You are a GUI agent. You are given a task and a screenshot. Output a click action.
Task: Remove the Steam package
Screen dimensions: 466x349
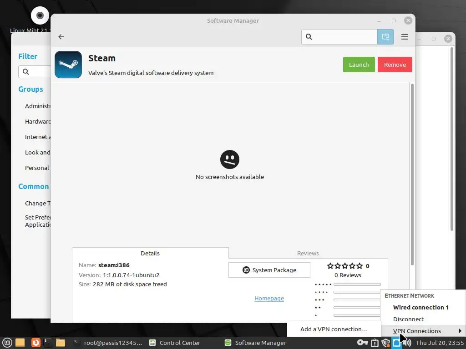pyautogui.click(x=395, y=65)
